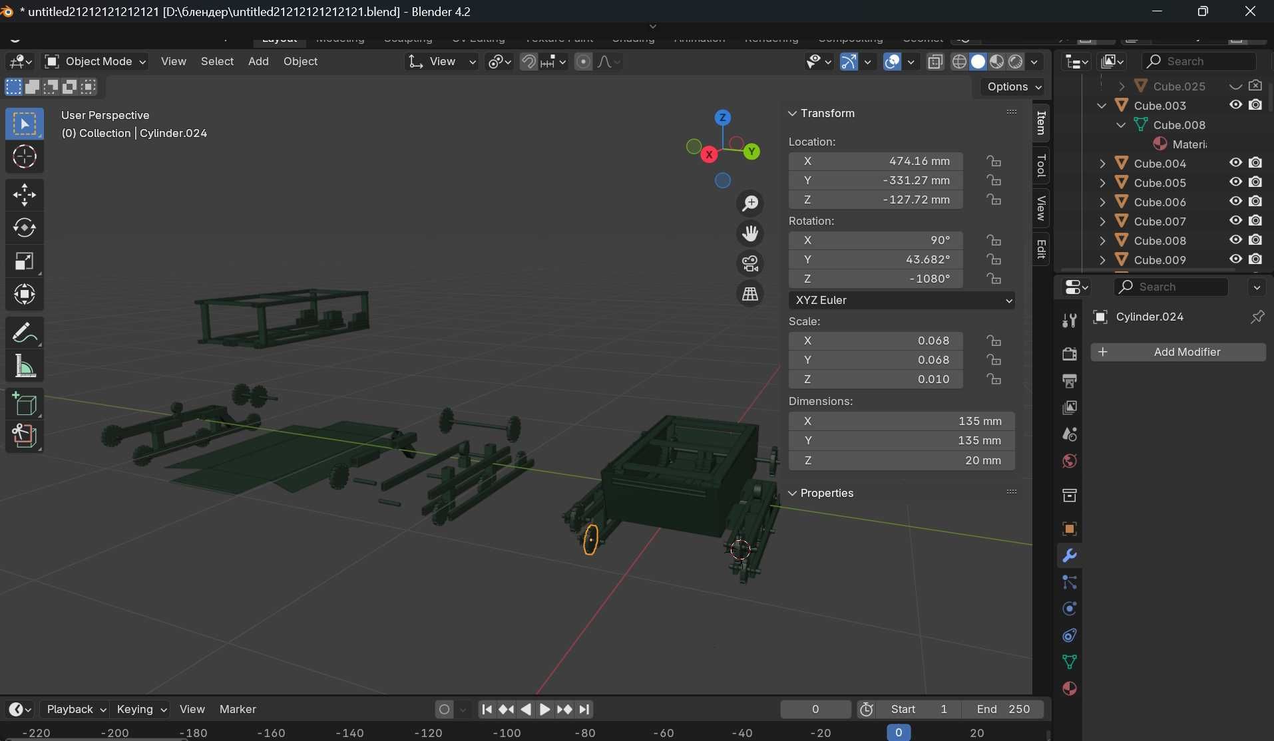Click the Add Modifier button
The image size is (1274, 741).
point(1178,352)
